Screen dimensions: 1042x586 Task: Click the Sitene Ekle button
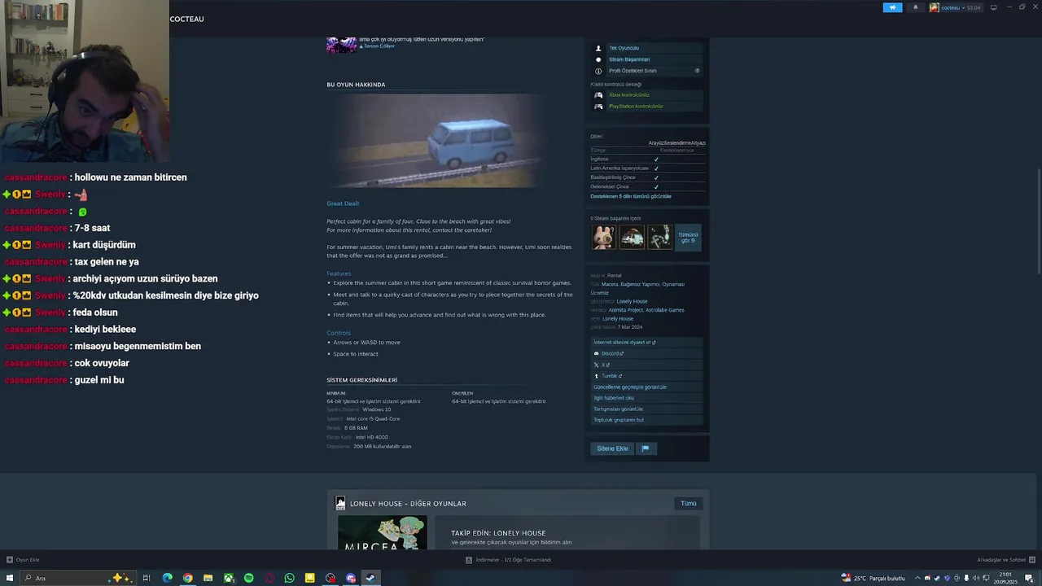point(612,448)
